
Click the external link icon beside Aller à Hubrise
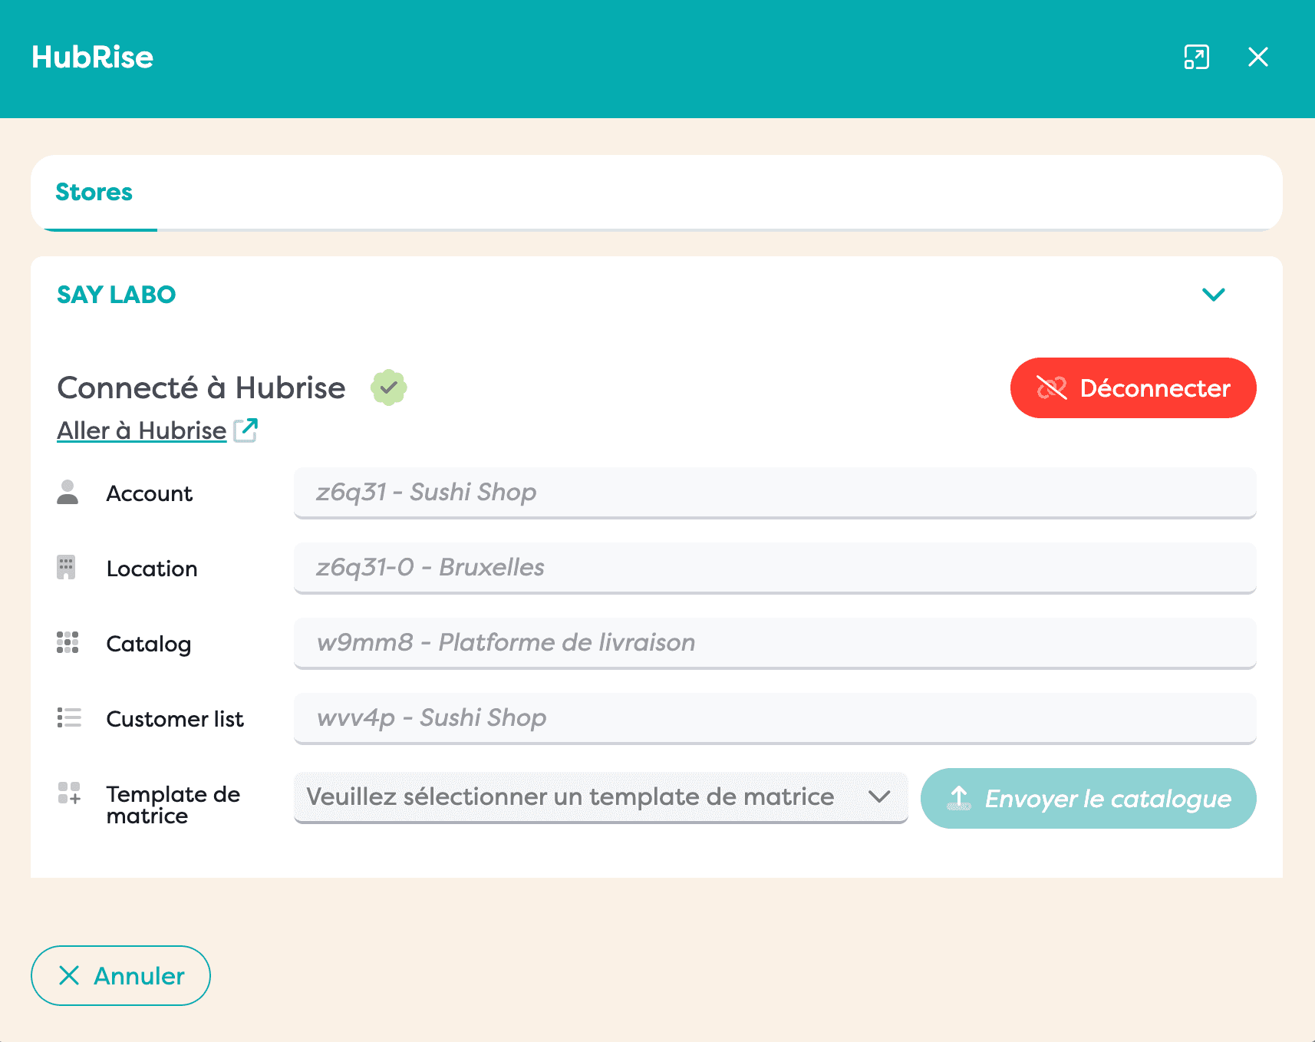coord(246,430)
